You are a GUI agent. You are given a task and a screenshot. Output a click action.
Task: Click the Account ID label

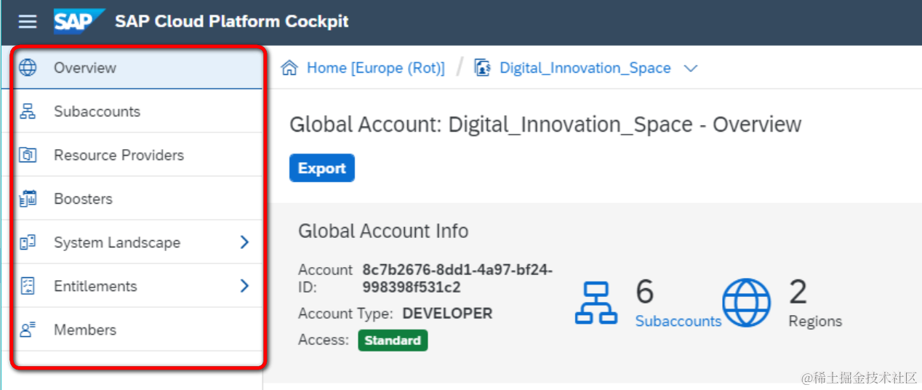point(325,279)
